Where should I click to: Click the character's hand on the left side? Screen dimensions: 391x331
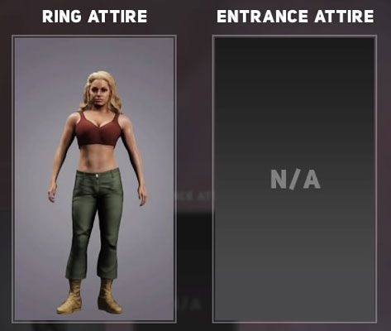click(52, 193)
